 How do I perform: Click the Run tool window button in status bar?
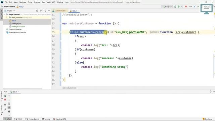[x=7, y=119]
